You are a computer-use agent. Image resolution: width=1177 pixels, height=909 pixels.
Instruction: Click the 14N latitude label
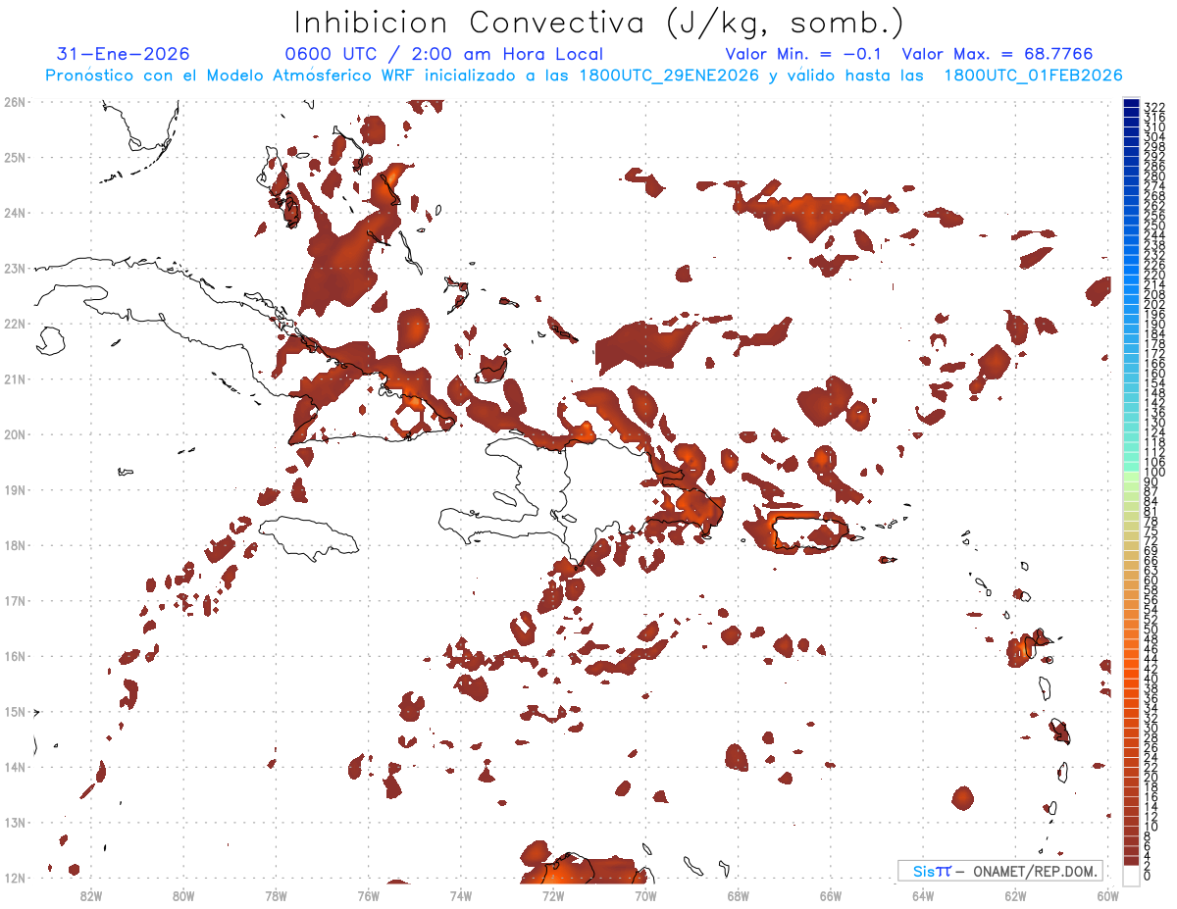tap(15, 767)
